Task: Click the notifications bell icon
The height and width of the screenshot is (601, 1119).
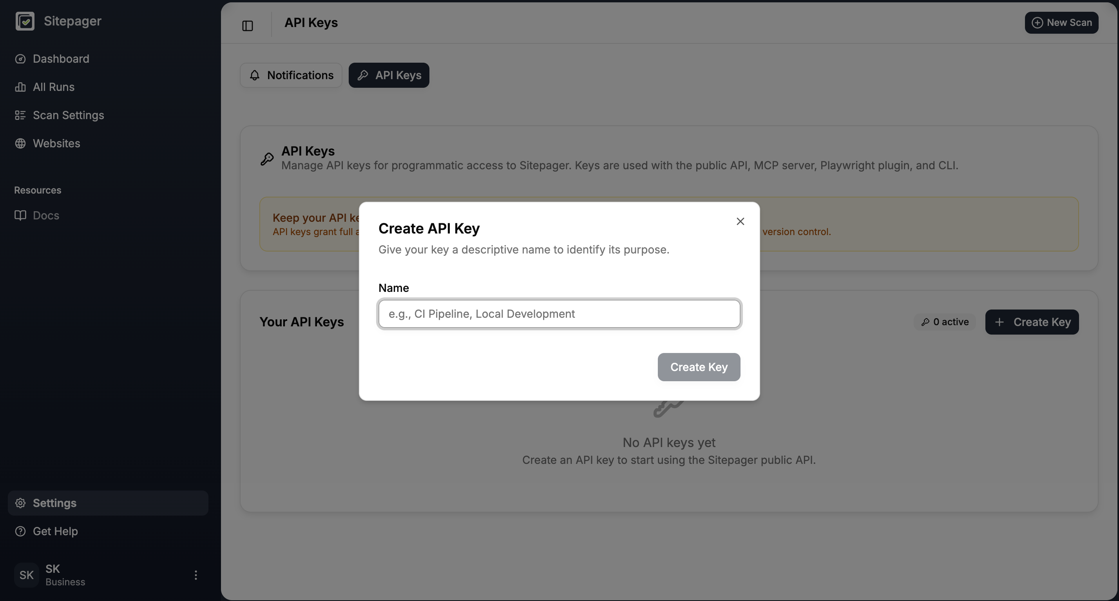Action: coord(255,75)
